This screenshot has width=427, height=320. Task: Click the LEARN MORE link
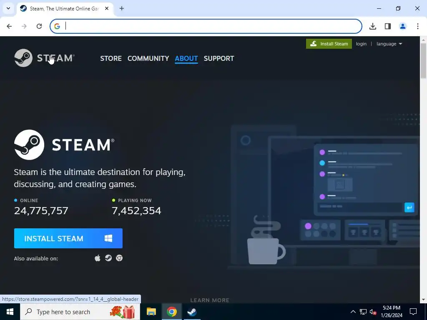pos(210,300)
